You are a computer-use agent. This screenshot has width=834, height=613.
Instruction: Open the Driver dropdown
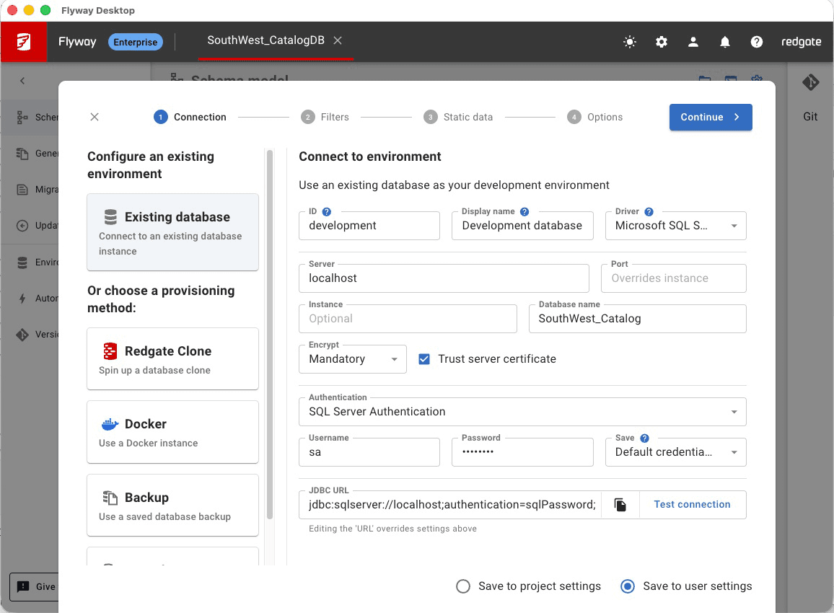click(675, 226)
